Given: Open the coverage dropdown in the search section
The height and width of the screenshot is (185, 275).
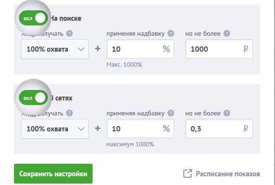Looking at the screenshot, I should pyautogui.click(x=55, y=49).
